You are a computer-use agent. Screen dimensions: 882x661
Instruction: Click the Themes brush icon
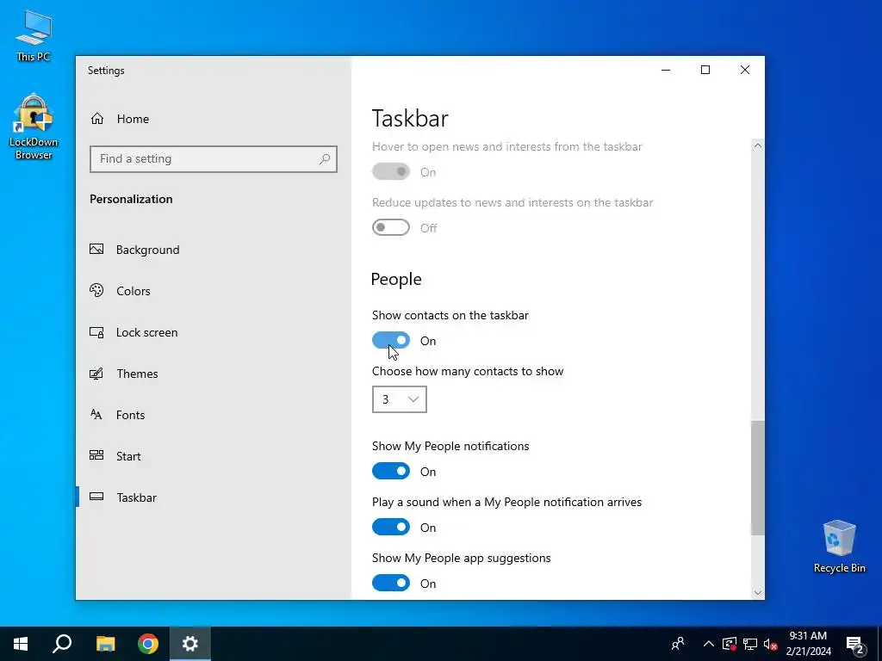96,374
